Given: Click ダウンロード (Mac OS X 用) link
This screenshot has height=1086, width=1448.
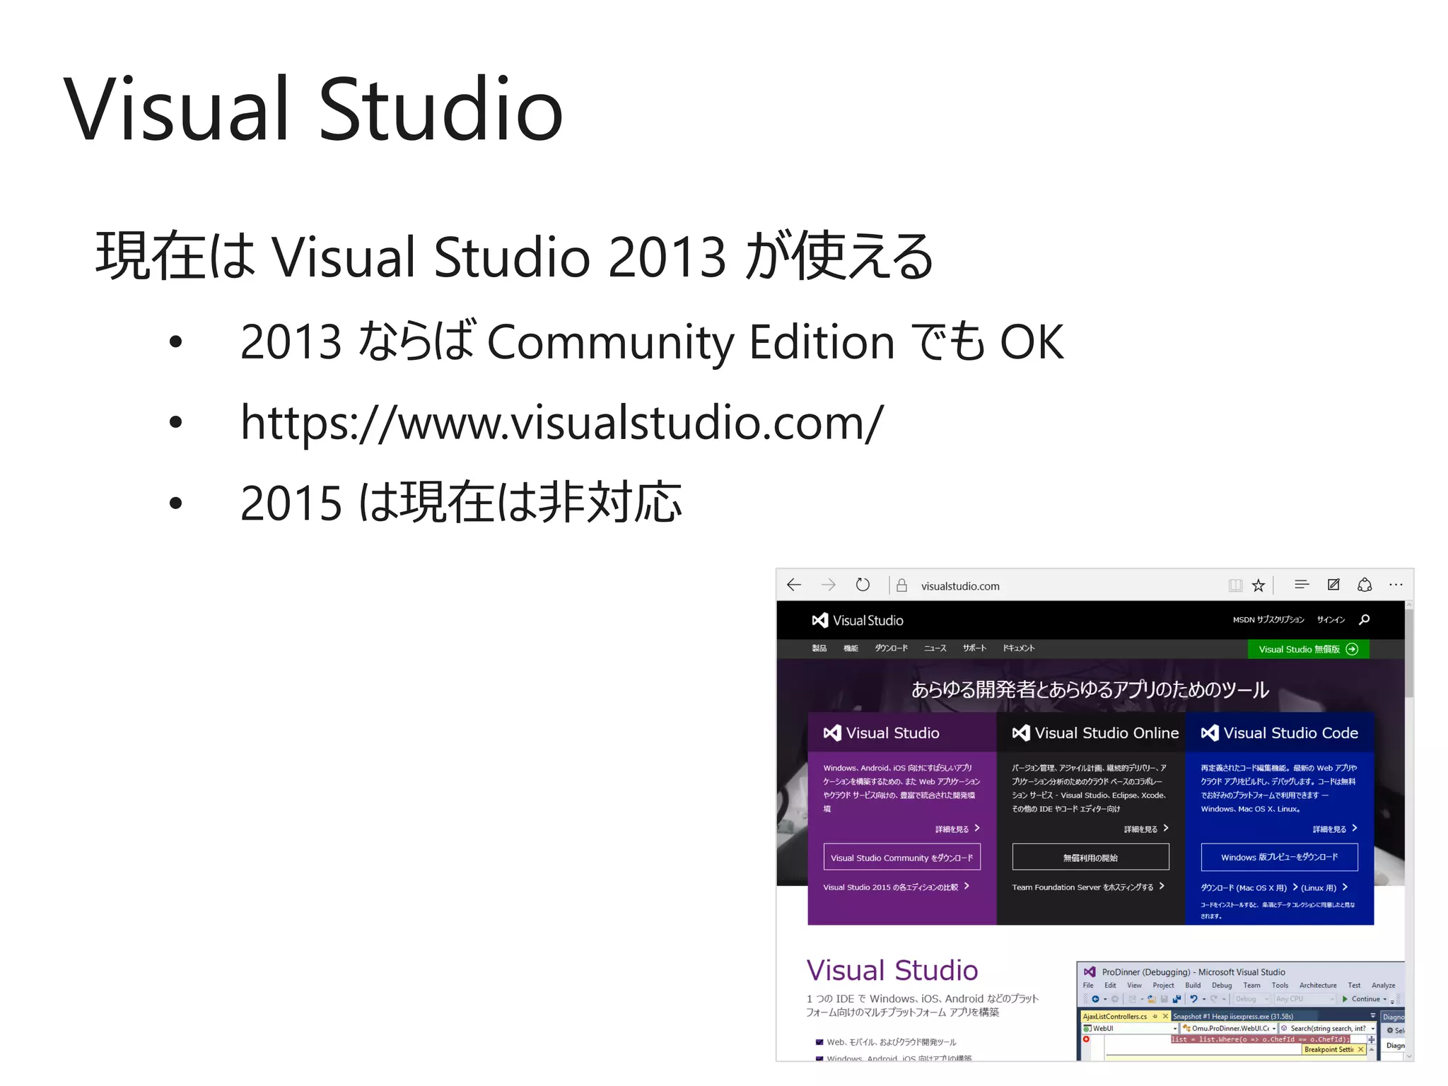Looking at the screenshot, I should click(x=1248, y=887).
